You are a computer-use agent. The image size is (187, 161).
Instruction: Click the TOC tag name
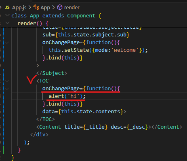tap(44, 81)
